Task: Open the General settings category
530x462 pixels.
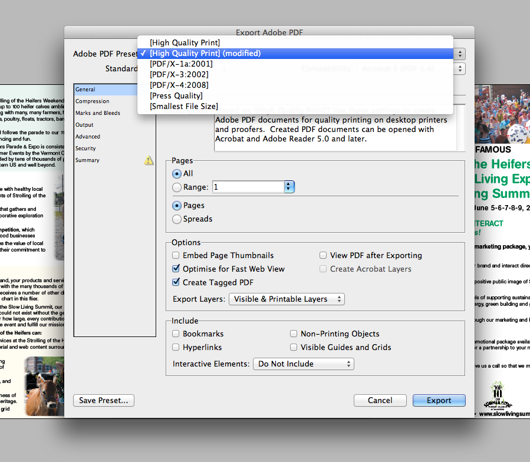Action: (106, 90)
